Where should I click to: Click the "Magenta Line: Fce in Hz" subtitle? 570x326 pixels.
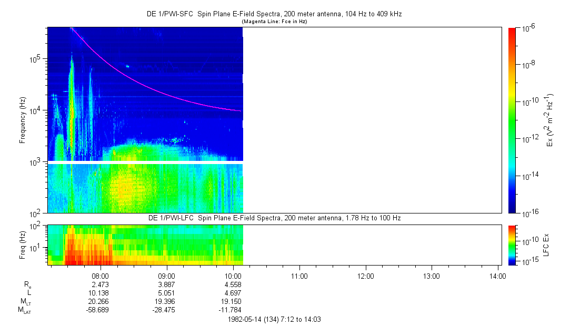[x=274, y=22]
